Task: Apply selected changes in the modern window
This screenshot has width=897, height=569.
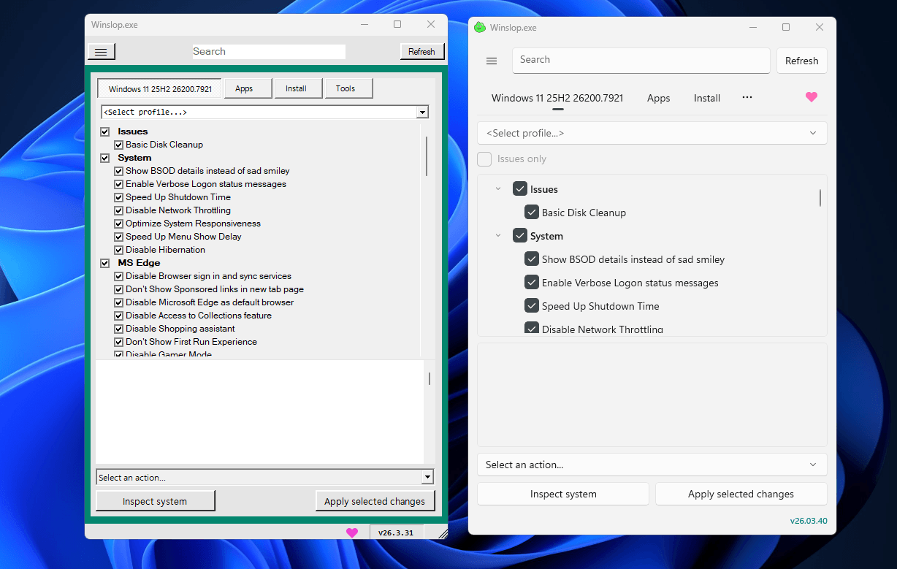Action: coord(741,494)
